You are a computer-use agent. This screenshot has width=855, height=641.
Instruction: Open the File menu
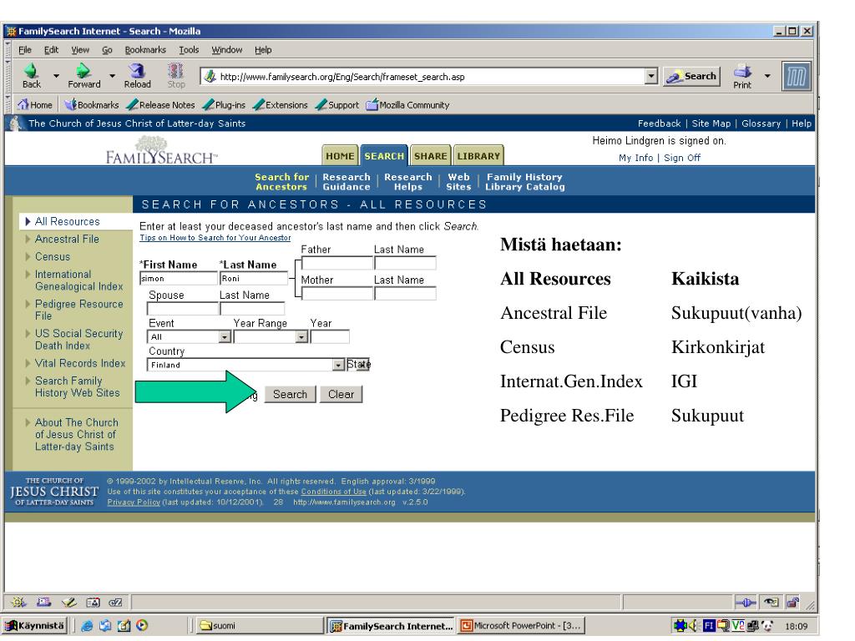pos(25,49)
